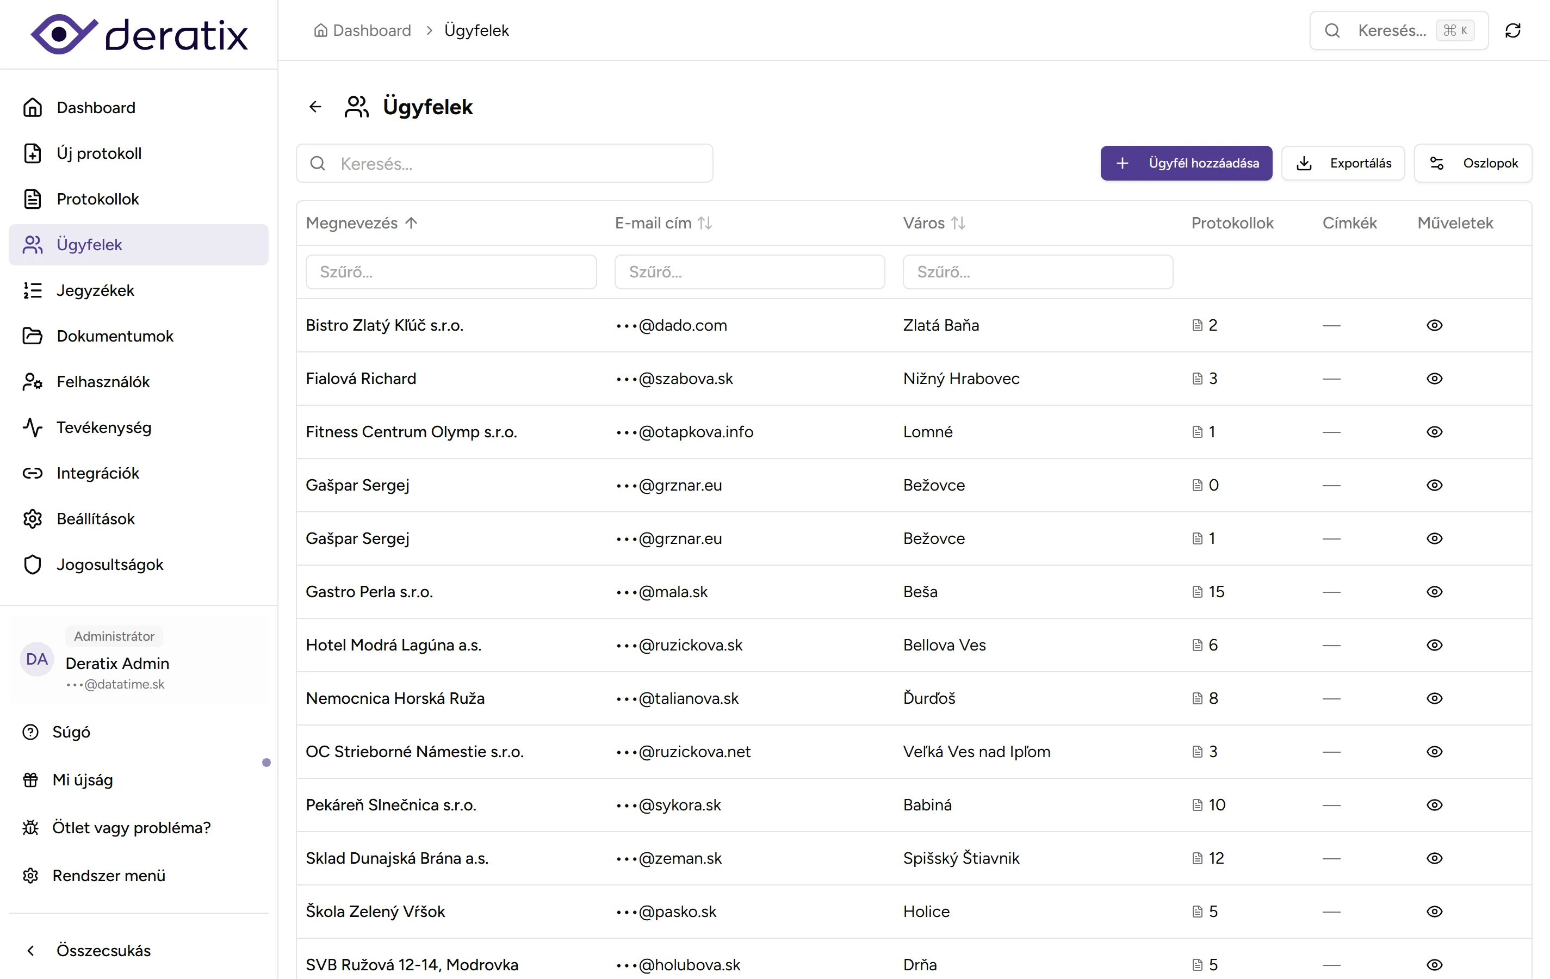This screenshot has height=979, width=1550.
Task: Click the Mi újság gift icon
Action: pos(30,779)
